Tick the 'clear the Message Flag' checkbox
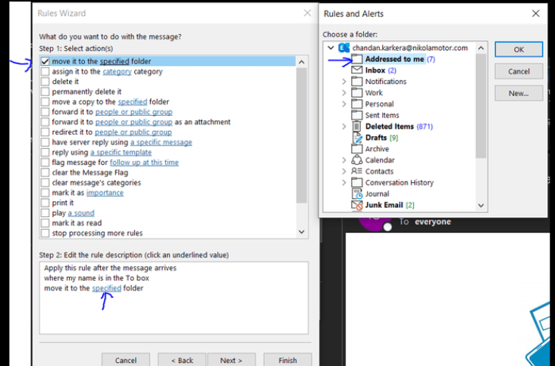 point(45,172)
